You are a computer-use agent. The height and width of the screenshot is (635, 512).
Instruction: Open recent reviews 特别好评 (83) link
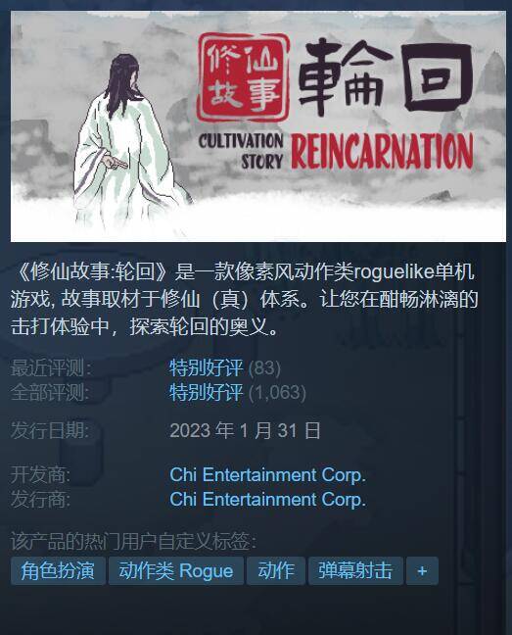coord(225,367)
